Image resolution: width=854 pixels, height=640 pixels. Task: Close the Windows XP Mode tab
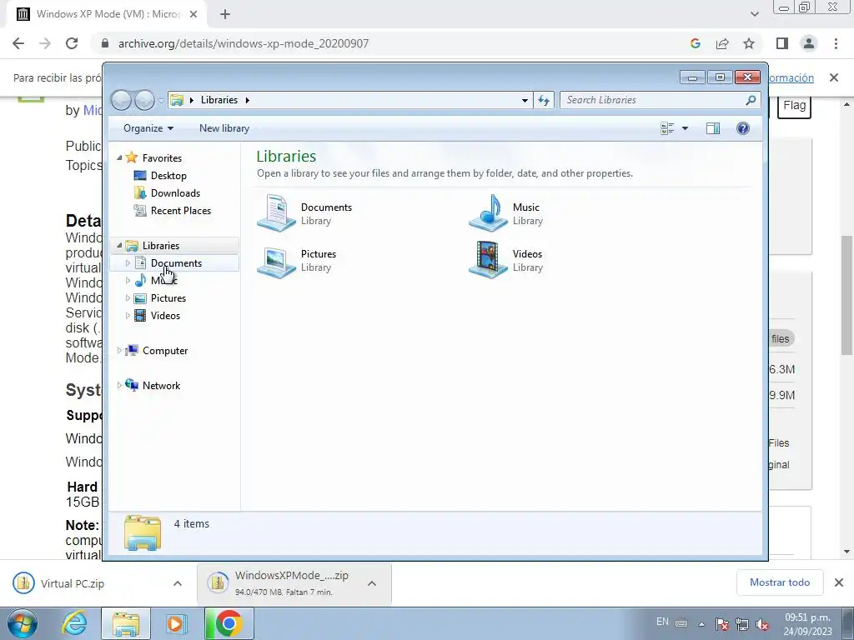pyautogui.click(x=193, y=15)
